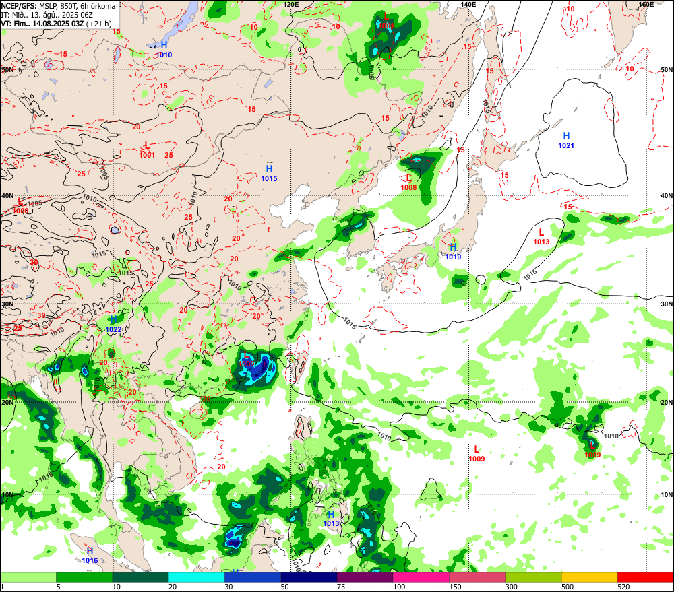Click the medium green 5–10 legend swatch
674x592 pixels.
pyautogui.click(x=84, y=577)
